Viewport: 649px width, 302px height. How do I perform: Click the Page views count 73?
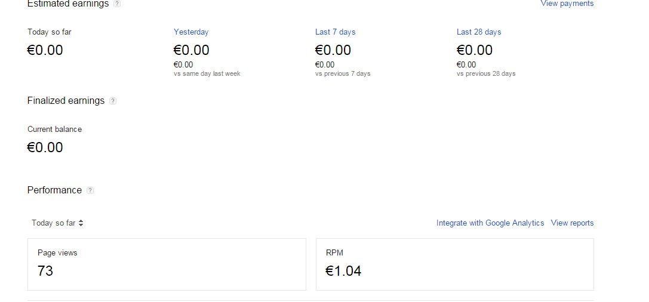45,271
